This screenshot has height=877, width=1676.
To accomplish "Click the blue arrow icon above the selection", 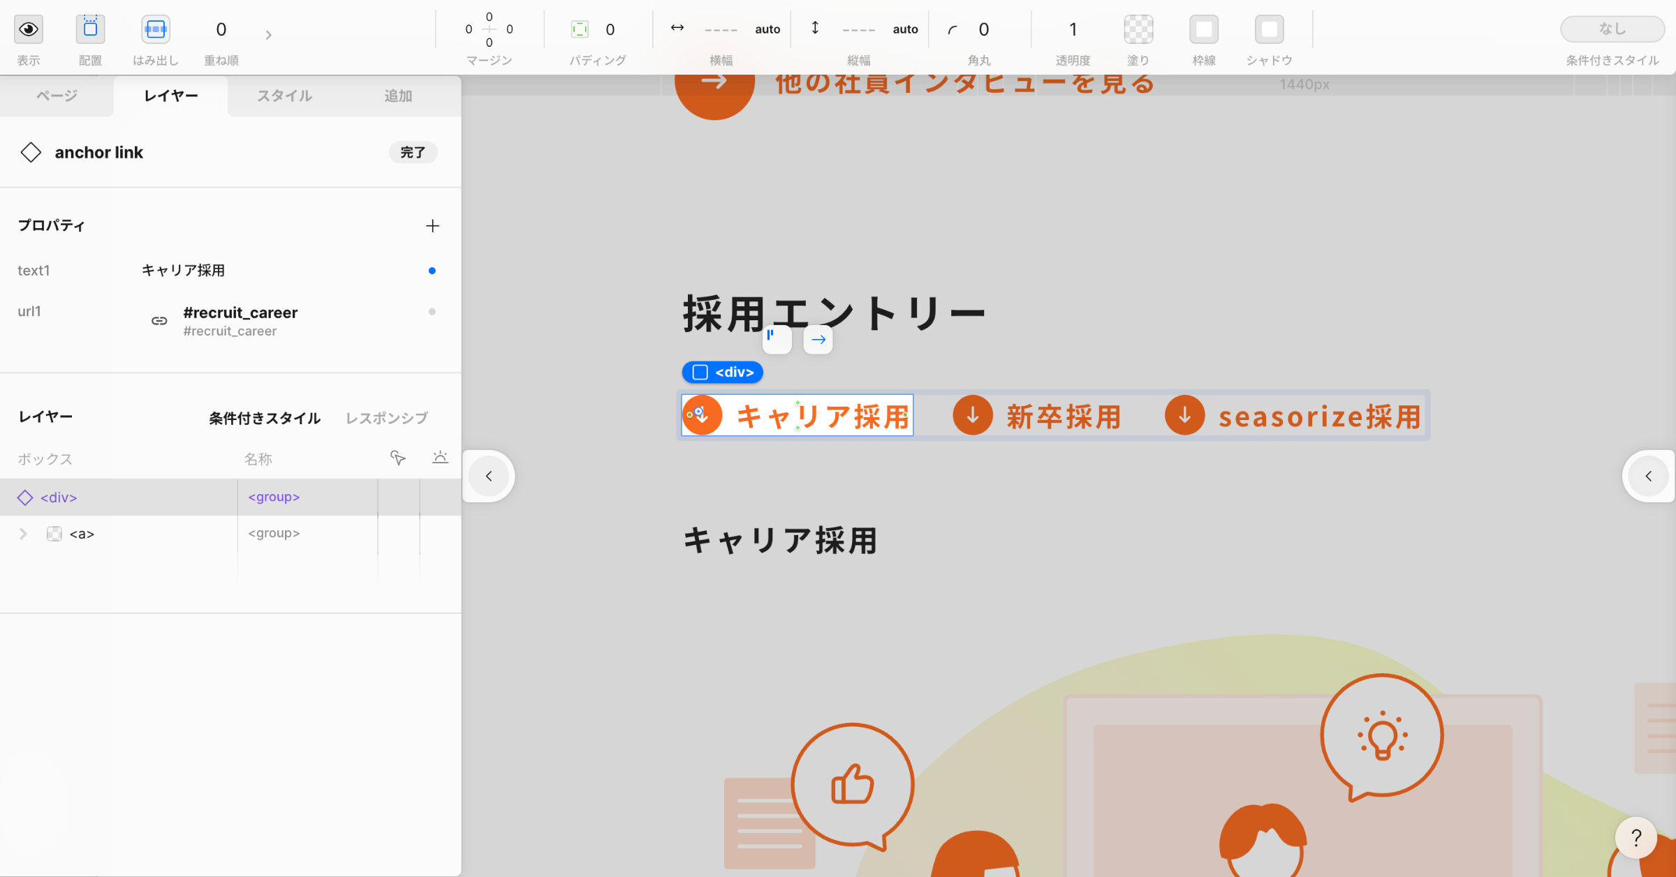I will [818, 340].
